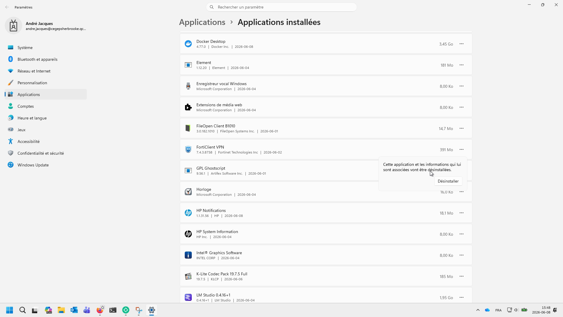563x317 pixels.
Task: Open options menu for FortiClient VPN
Action: tap(462, 149)
